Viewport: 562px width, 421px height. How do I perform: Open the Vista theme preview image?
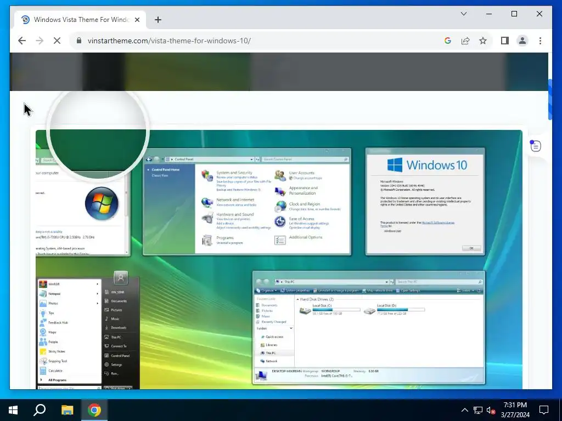point(279,259)
